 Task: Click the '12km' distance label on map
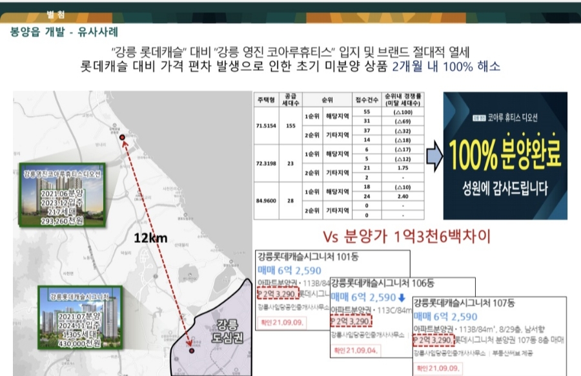tap(150, 238)
